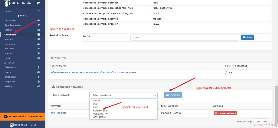Click the Update restart policy button

(x=247, y=37)
